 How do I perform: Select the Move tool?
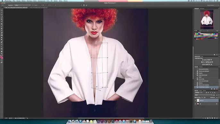pos(2,10)
